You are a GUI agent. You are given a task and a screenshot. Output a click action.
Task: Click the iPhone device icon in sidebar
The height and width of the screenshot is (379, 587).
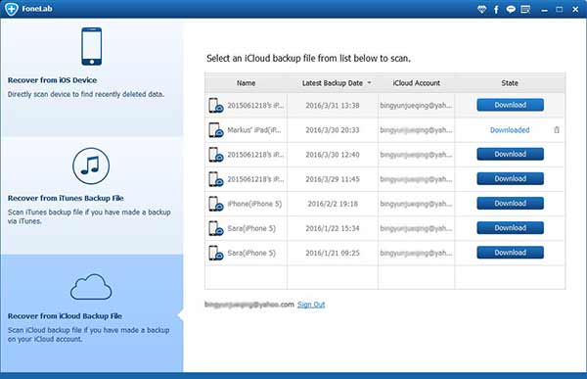click(x=92, y=46)
